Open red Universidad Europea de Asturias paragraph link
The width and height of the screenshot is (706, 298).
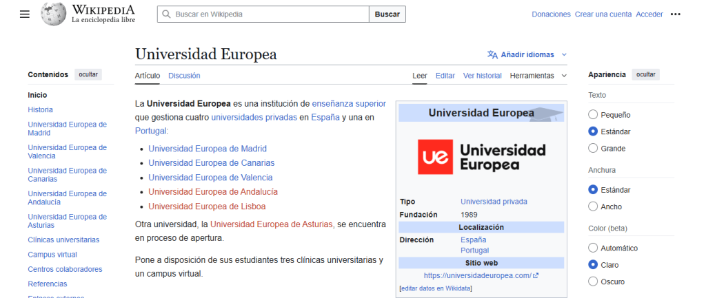[272, 224]
